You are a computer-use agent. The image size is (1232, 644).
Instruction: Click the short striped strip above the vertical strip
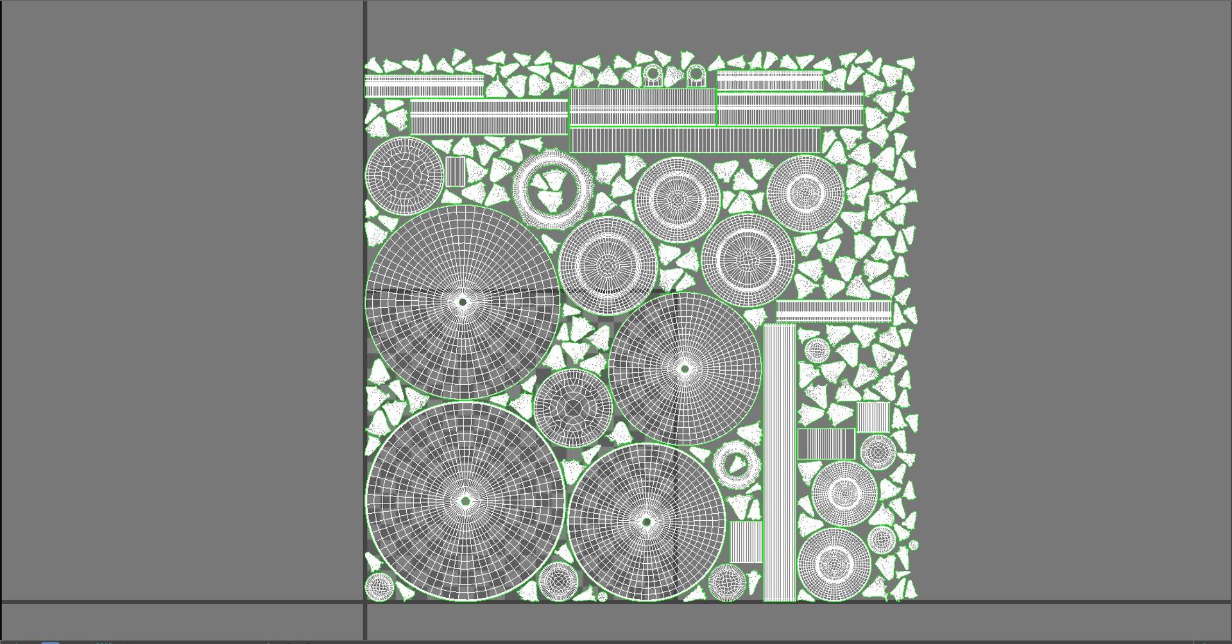(x=834, y=312)
